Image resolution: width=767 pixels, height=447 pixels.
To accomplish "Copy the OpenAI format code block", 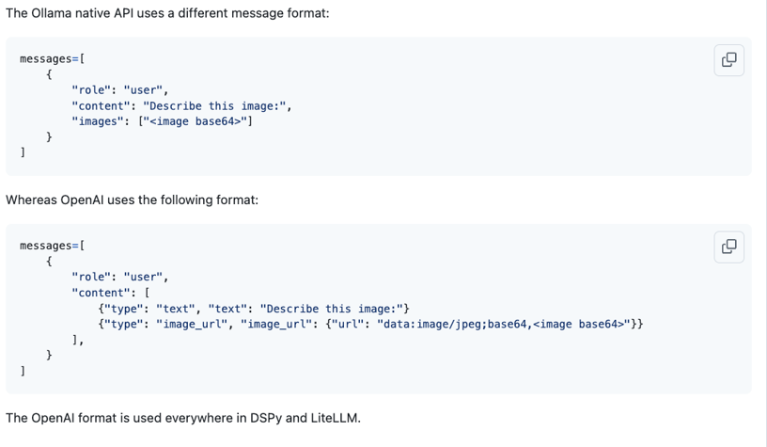I will click(728, 247).
